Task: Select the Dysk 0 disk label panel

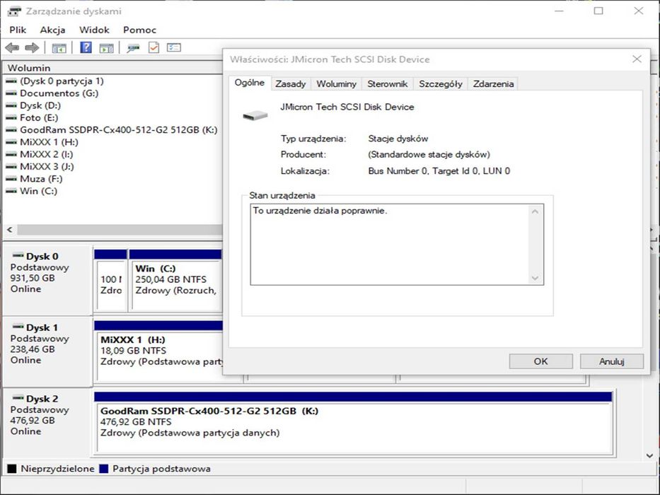Action: (47, 280)
